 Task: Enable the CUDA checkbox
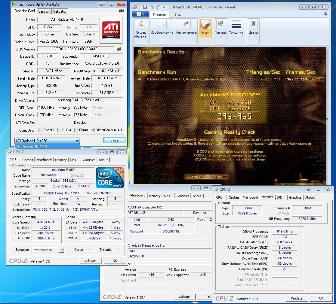click(59, 130)
